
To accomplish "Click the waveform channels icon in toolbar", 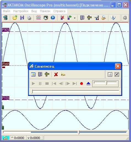I will [39, 18].
